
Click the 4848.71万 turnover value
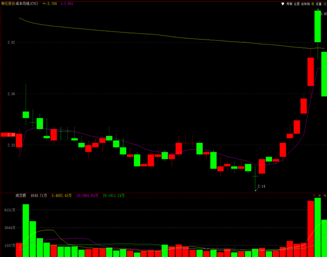39,195
